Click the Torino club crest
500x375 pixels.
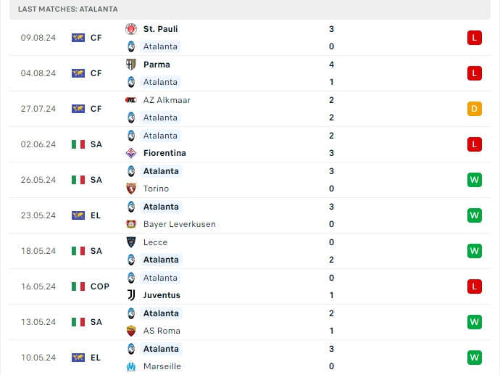click(131, 189)
